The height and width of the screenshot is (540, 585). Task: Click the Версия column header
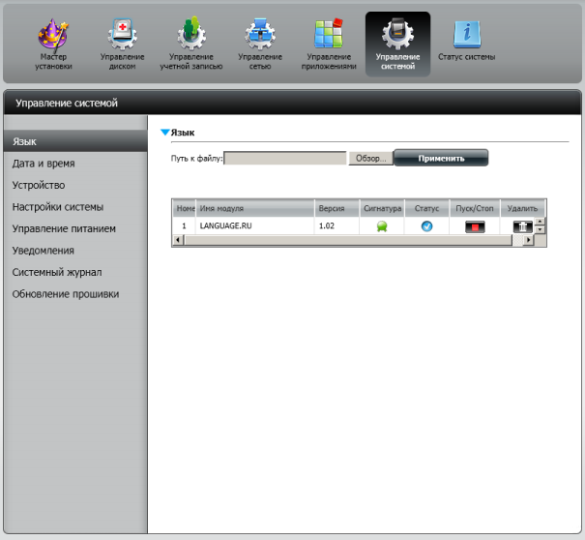[x=336, y=208]
